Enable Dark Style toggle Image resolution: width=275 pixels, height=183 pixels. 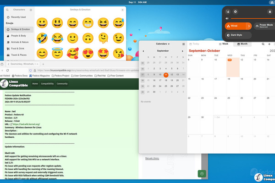238,35
